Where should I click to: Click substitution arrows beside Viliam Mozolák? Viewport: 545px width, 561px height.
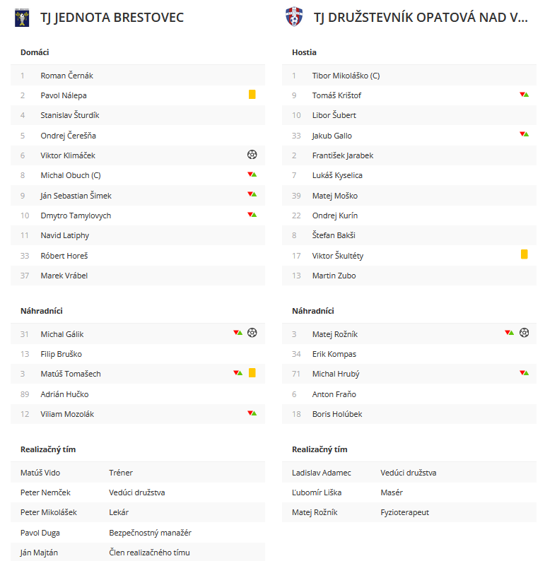[252, 413]
